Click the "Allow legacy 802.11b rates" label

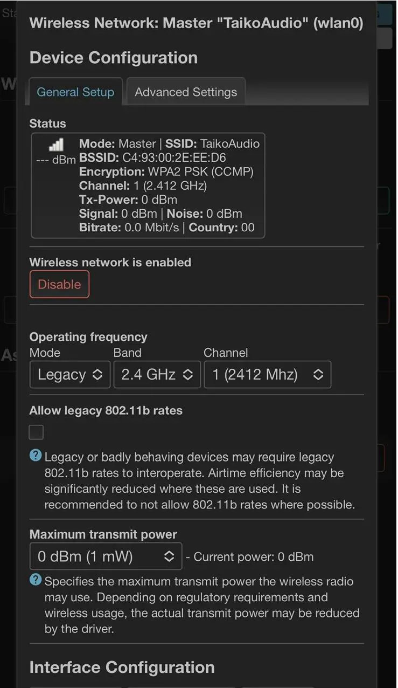106,410
